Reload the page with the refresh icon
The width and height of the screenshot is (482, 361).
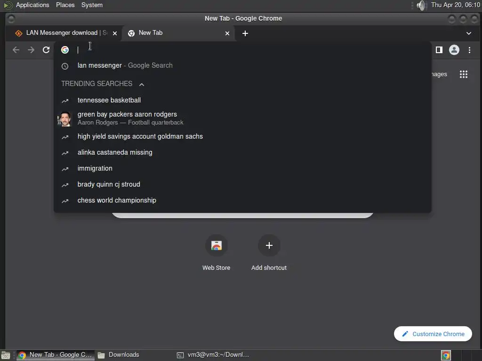pyautogui.click(x=46, y=50)
